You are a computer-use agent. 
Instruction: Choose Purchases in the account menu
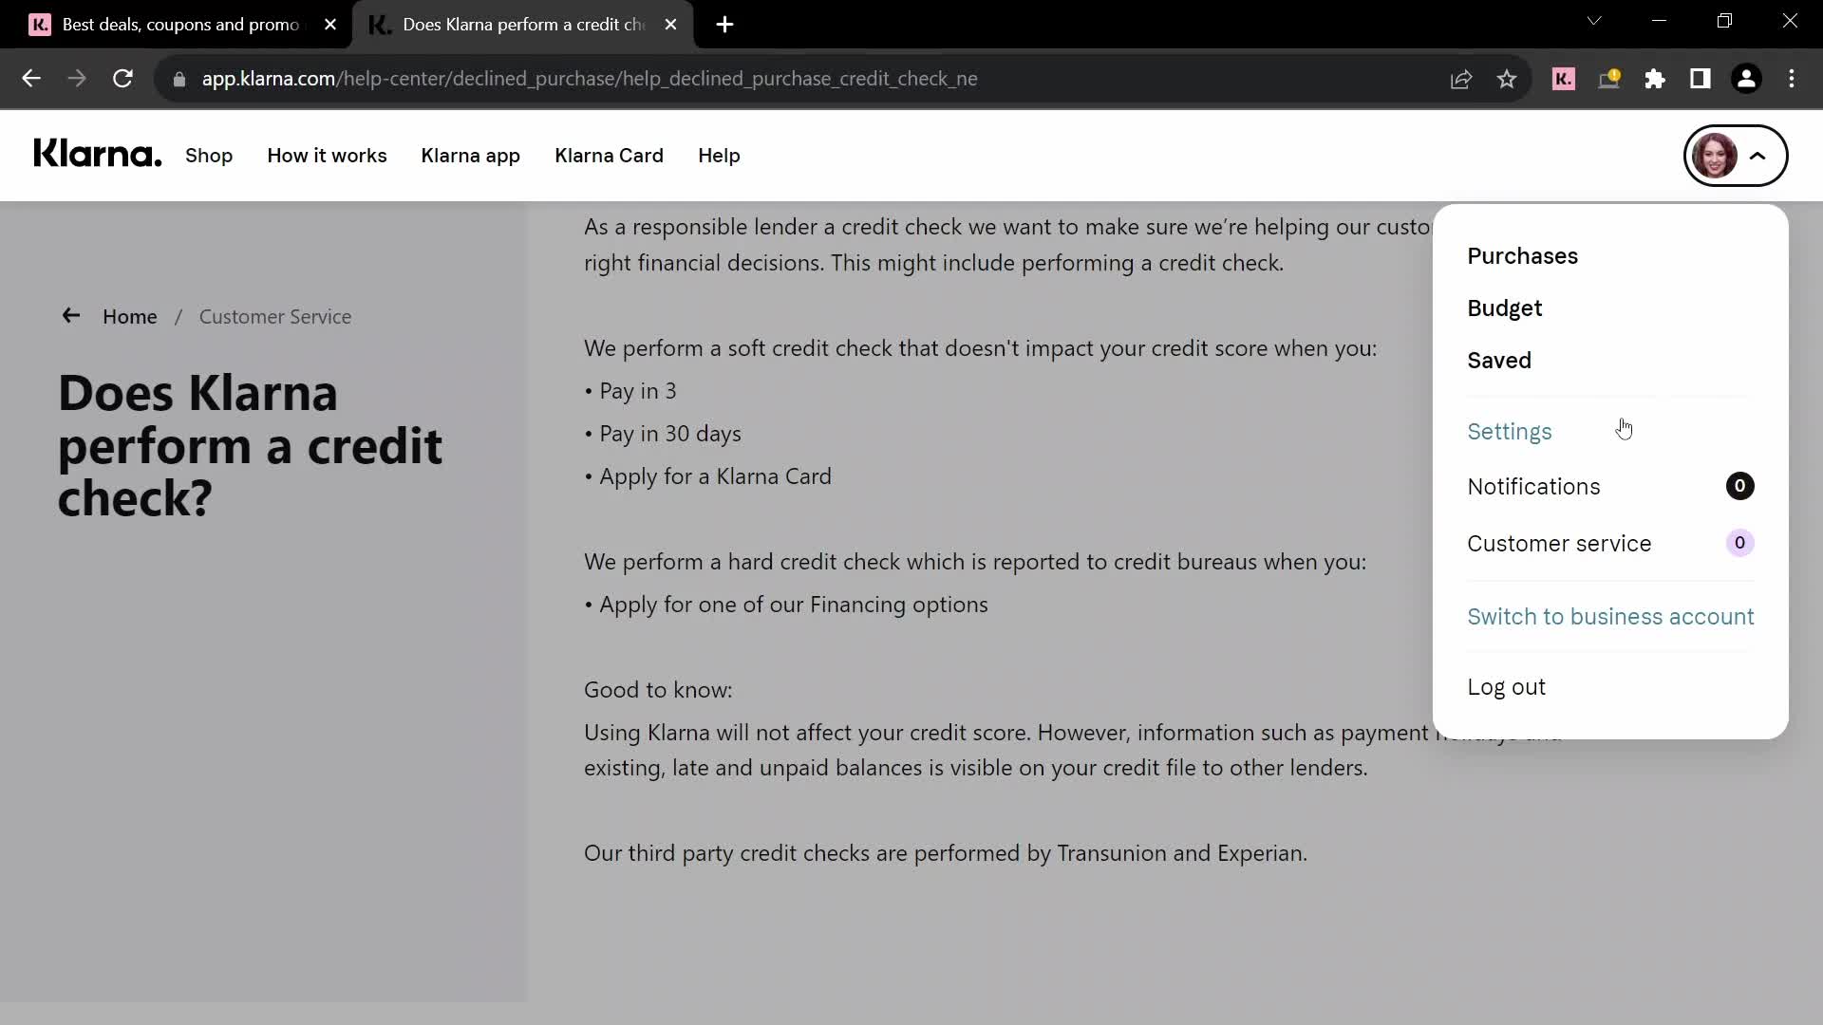(1522, 256)
